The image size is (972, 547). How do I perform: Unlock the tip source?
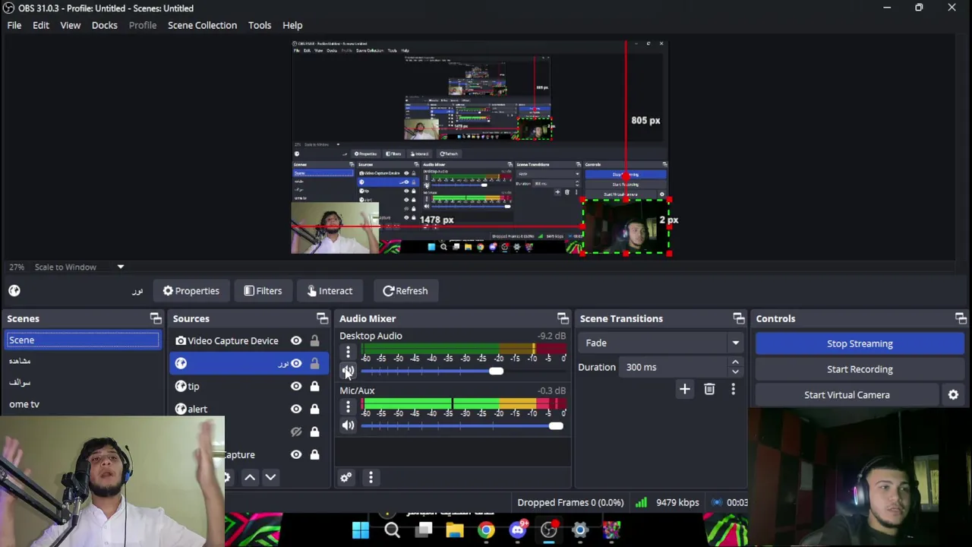tap(314, 386)
